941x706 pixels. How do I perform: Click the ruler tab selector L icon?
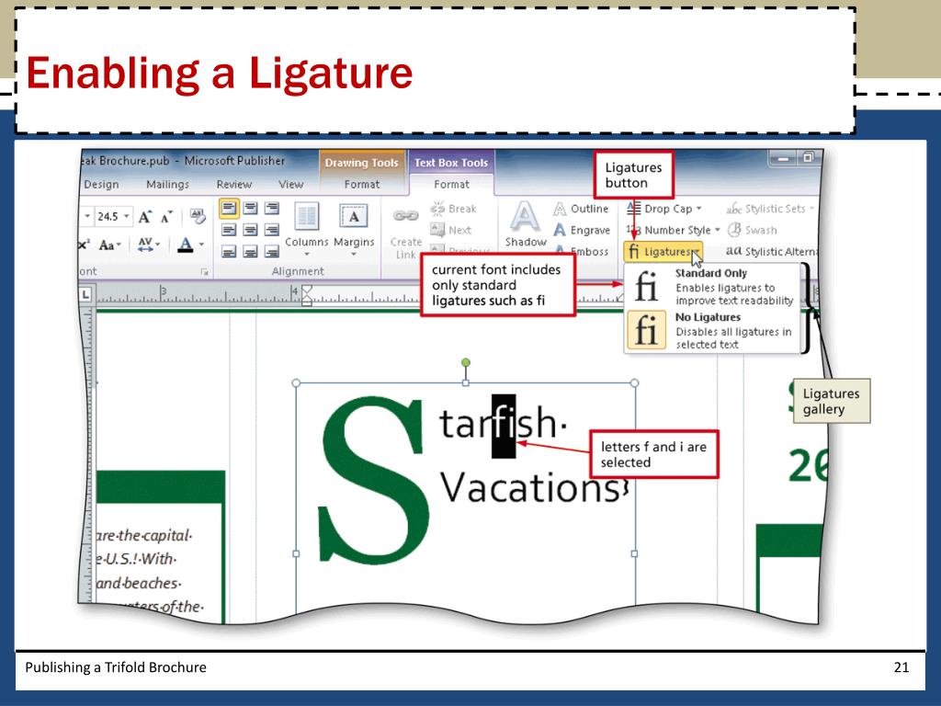tap(85, 295)
